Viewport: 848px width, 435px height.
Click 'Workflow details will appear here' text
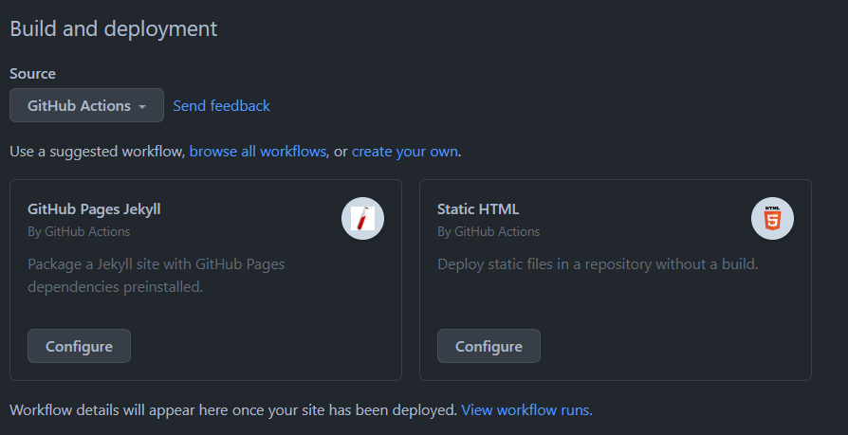click(x=233, y=410)
